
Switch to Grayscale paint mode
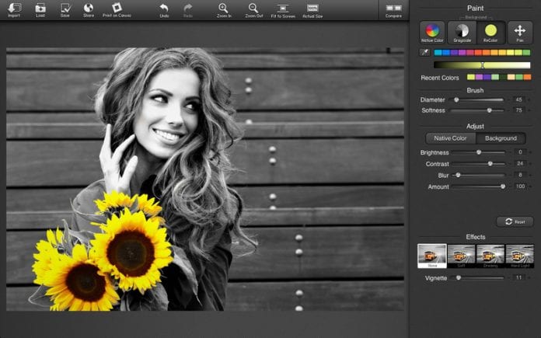(462, 32)
